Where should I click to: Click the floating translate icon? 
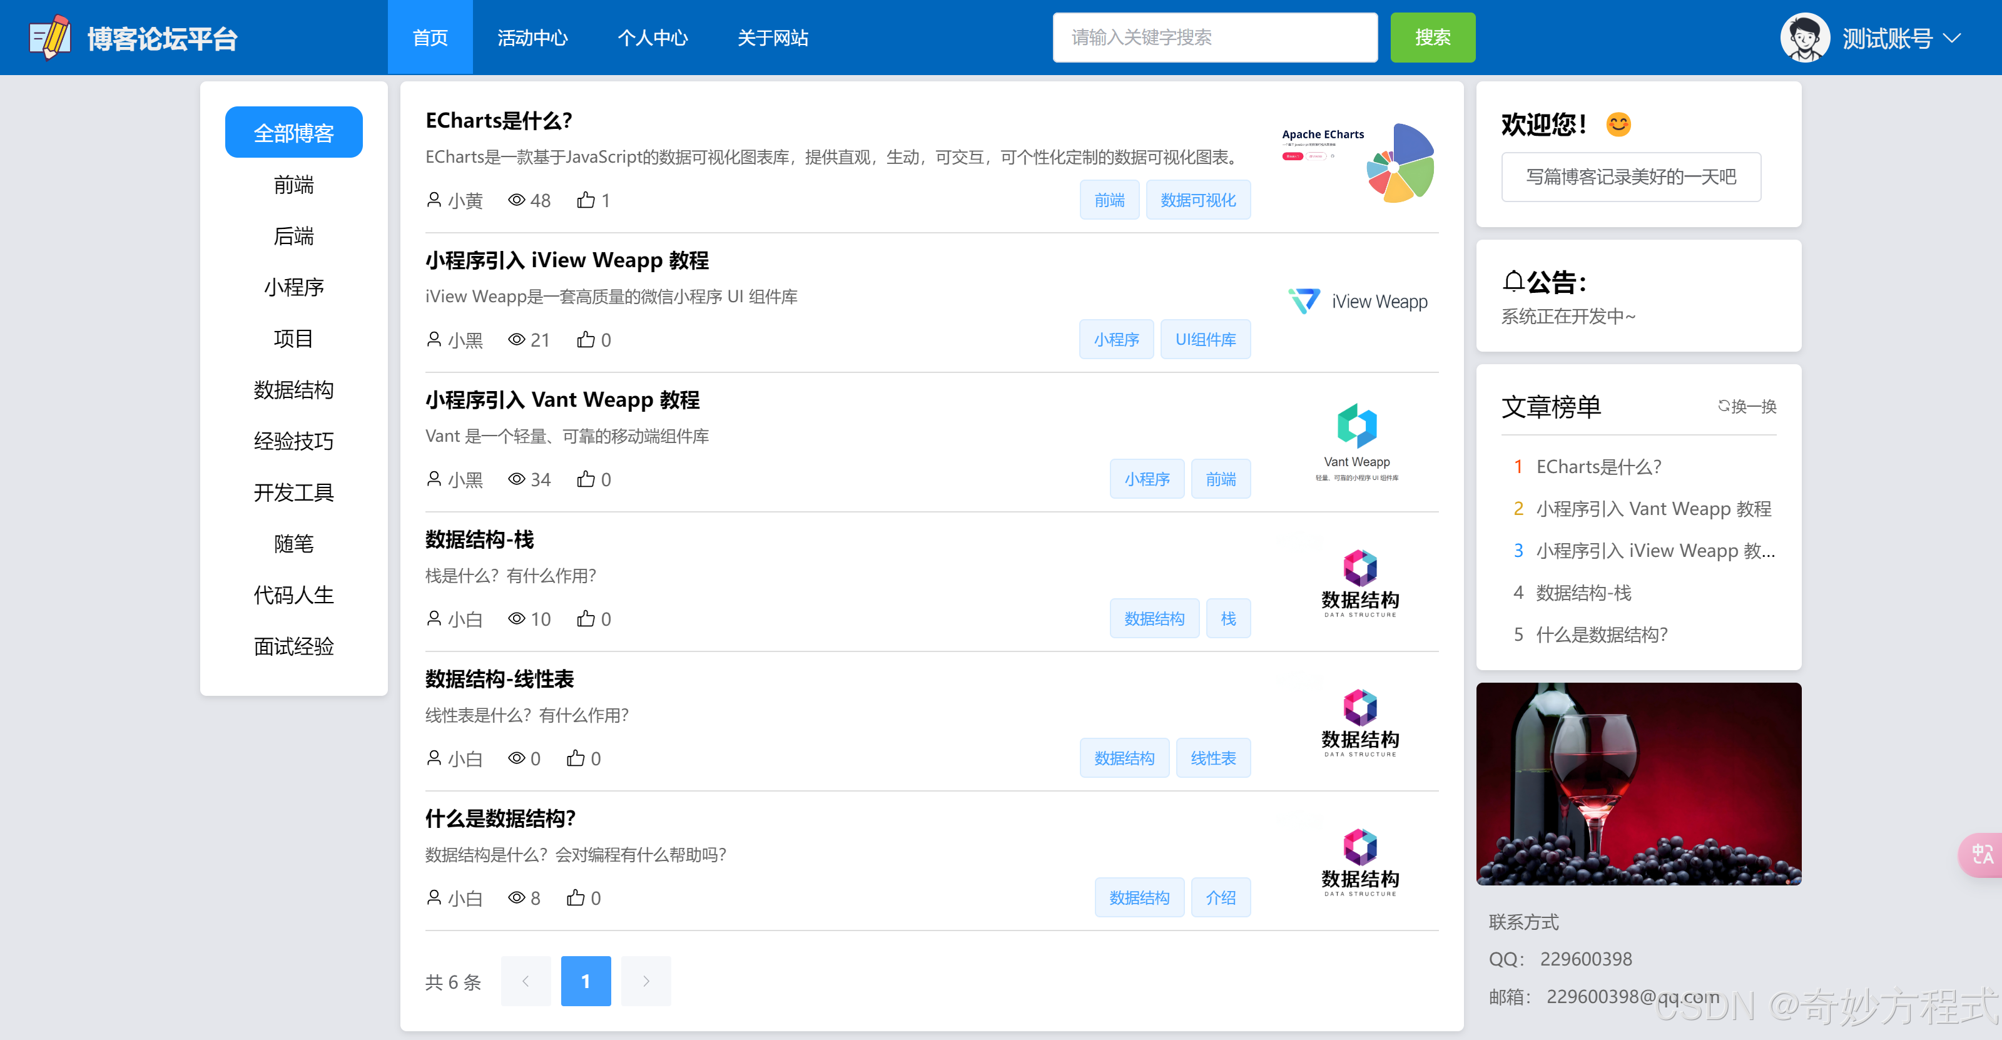tap(1981, 854)
